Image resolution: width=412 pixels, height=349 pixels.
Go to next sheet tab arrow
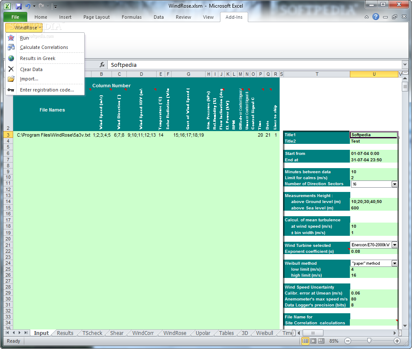click(20, 333)
